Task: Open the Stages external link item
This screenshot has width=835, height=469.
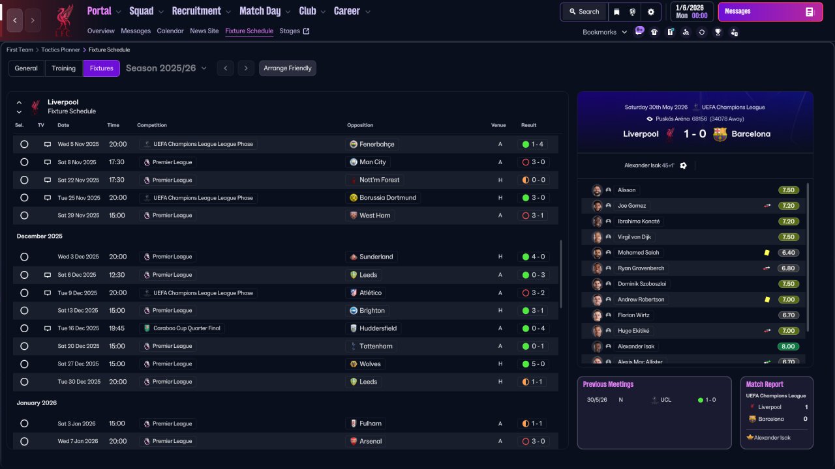Action: point(294,31)
